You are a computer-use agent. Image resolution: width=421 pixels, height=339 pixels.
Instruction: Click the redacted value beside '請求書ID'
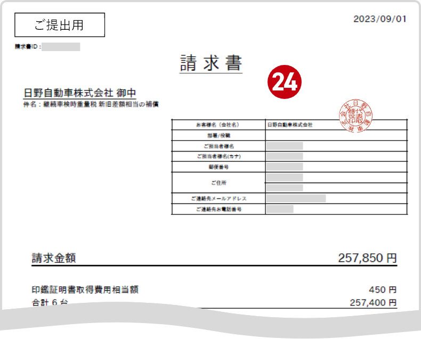coord(61,47)
